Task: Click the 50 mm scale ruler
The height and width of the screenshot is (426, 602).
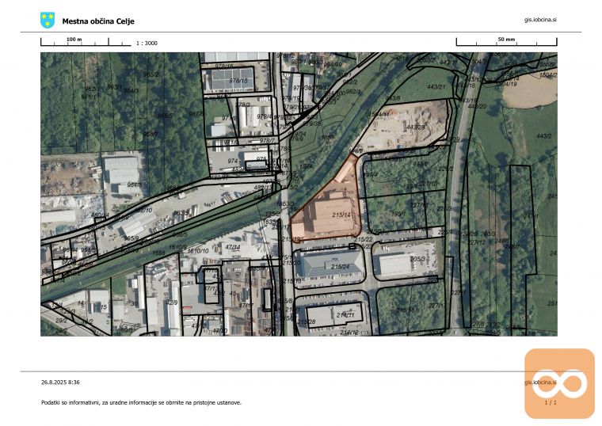Action: click(506, 41)
